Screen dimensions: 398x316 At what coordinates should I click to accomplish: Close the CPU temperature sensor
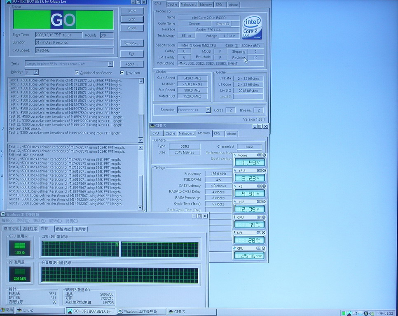tap(264, 217)
